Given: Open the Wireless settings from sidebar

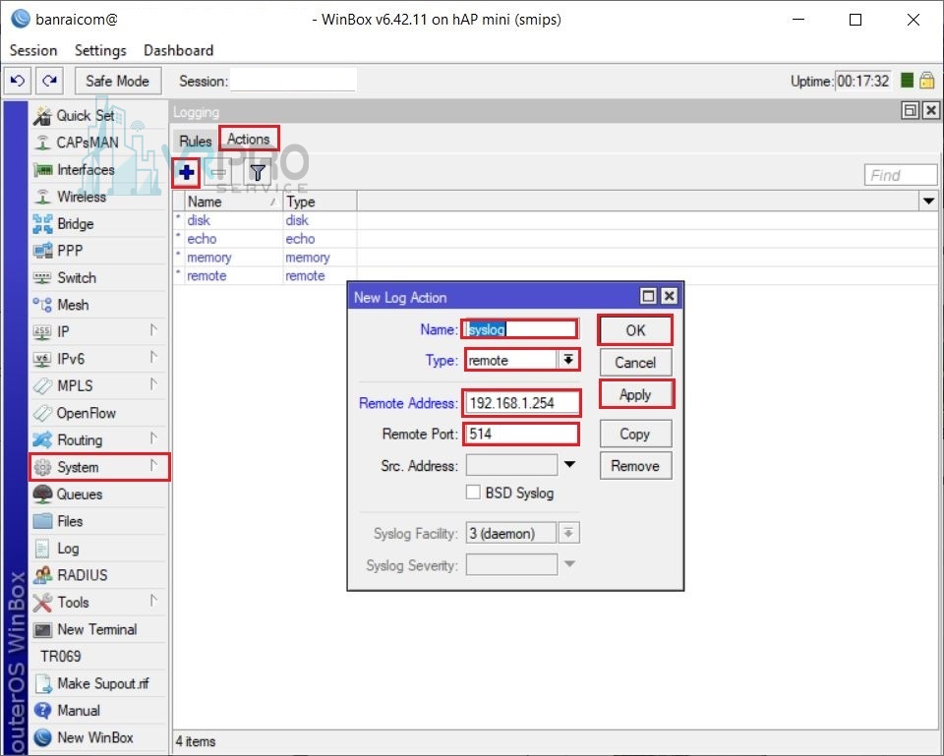Looking at the screenshot, I should pos(75,197).
